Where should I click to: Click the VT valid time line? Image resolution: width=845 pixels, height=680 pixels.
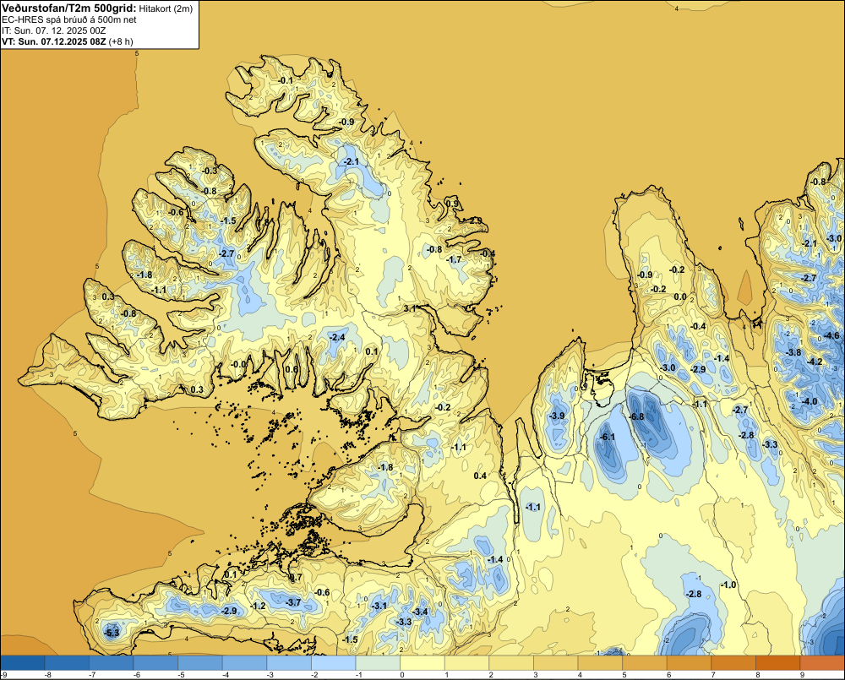pos(68,41)
